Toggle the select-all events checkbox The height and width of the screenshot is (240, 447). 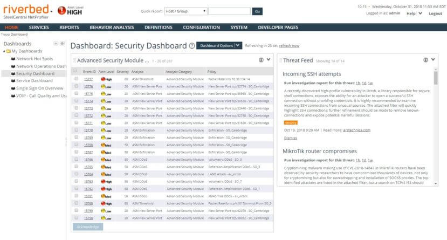[75, 71]
